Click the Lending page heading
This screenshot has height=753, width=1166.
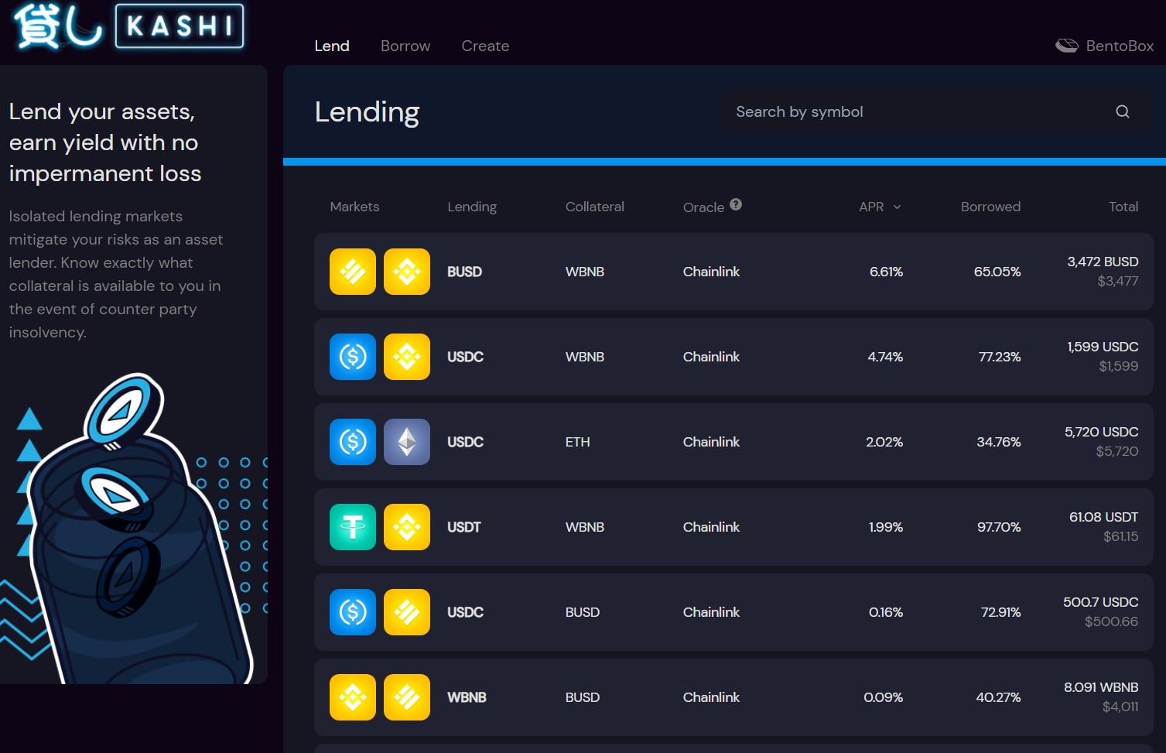point(367,112)
